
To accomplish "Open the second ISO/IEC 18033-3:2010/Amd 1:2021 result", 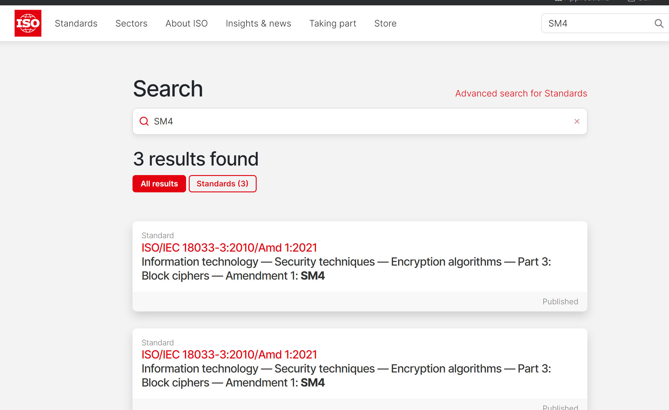I will 229,354.
